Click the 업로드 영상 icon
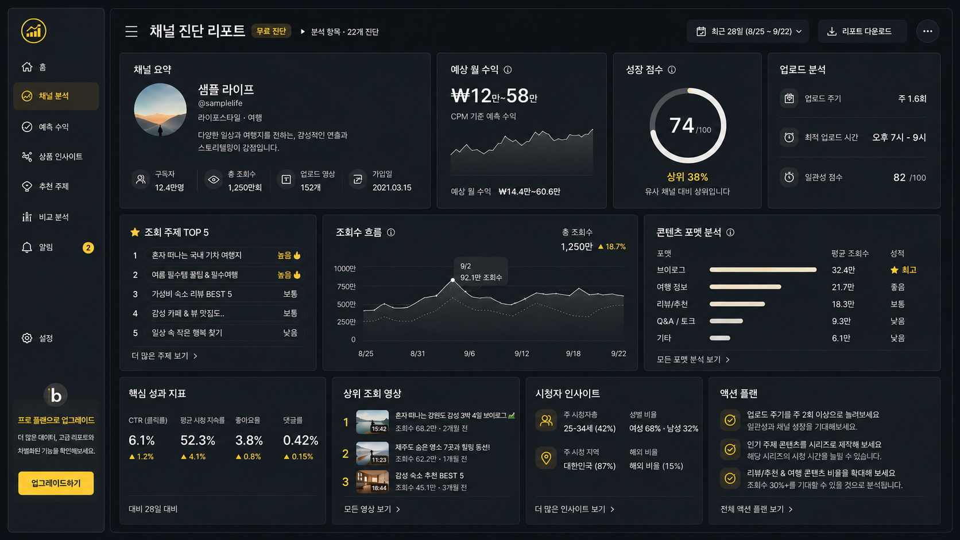The image size is (960, 540). pos(286,180)
